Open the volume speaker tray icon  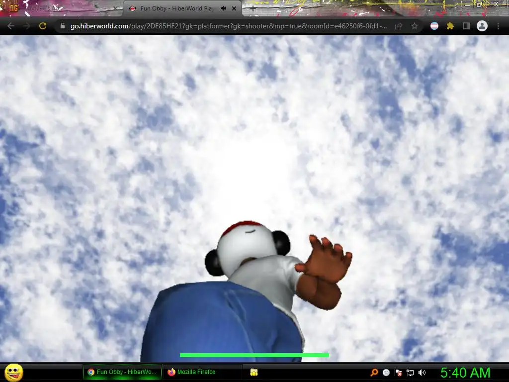(x=422, y=372)
